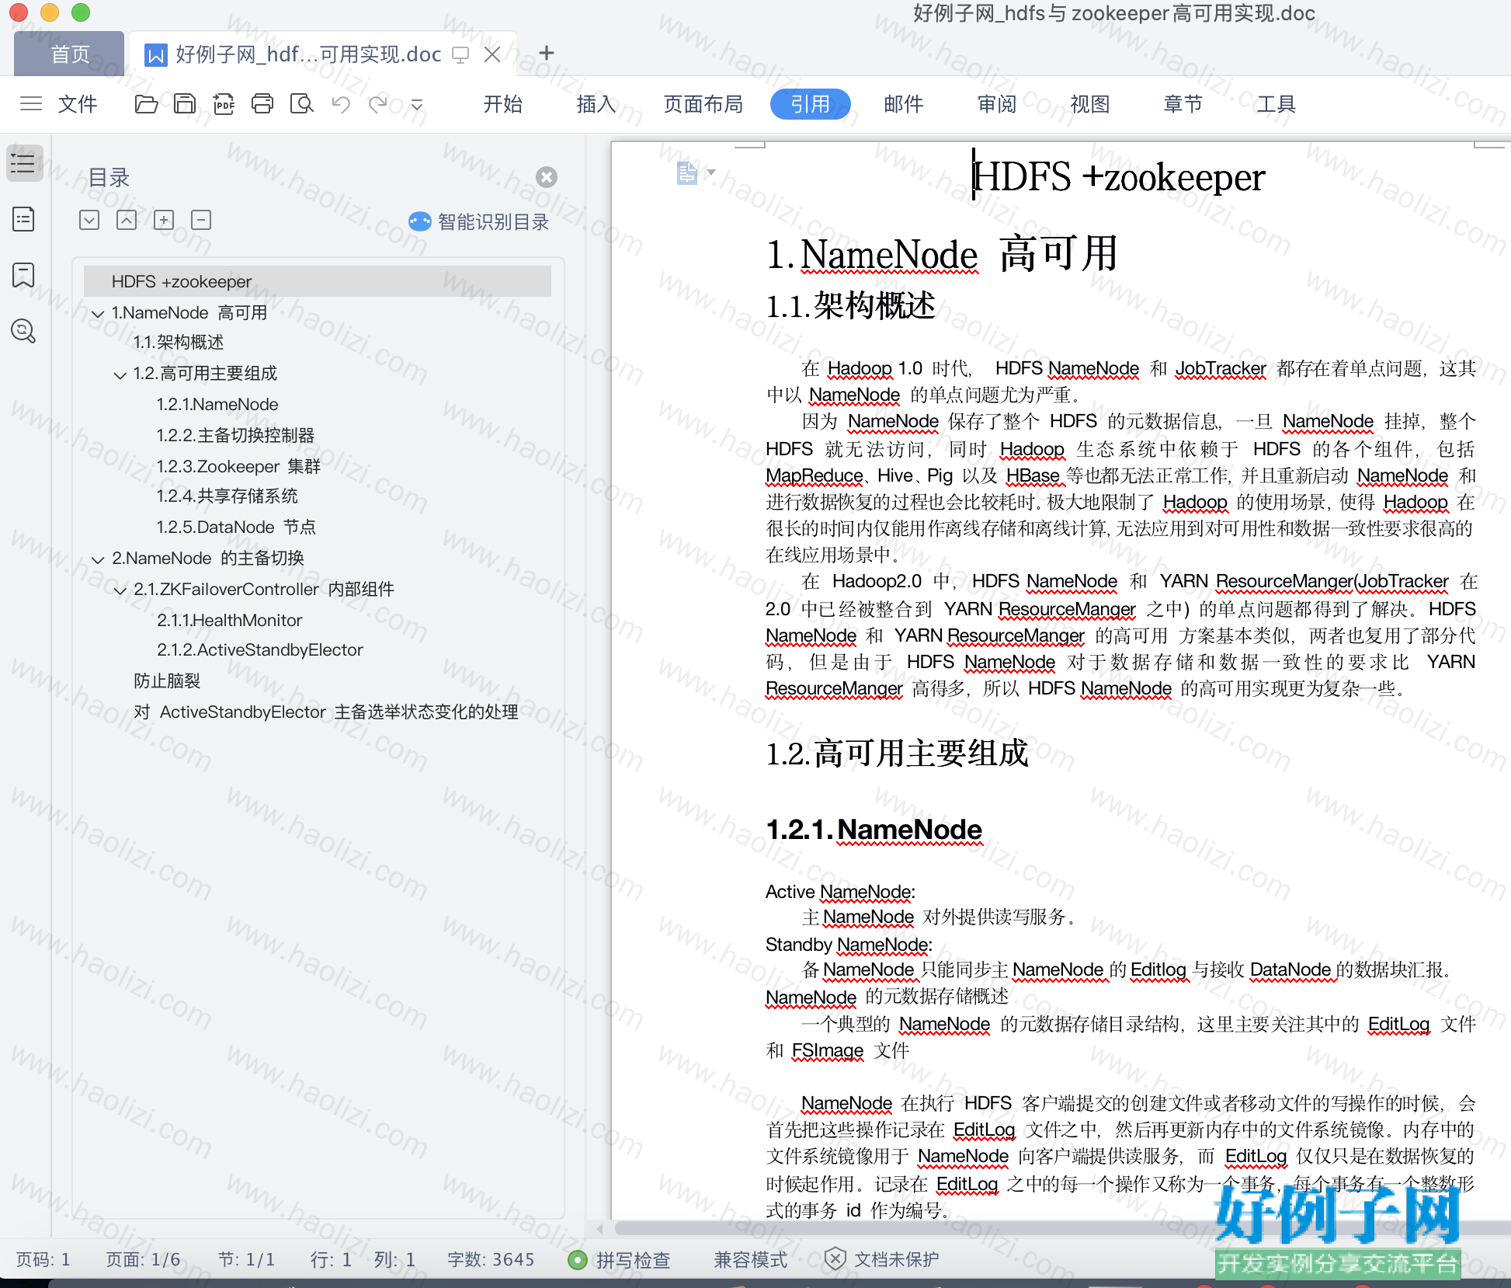Viewport: 1511px width, 1288px height.
Task: Open the 工具 ribbon tab
Action: tap(1277, 104)
